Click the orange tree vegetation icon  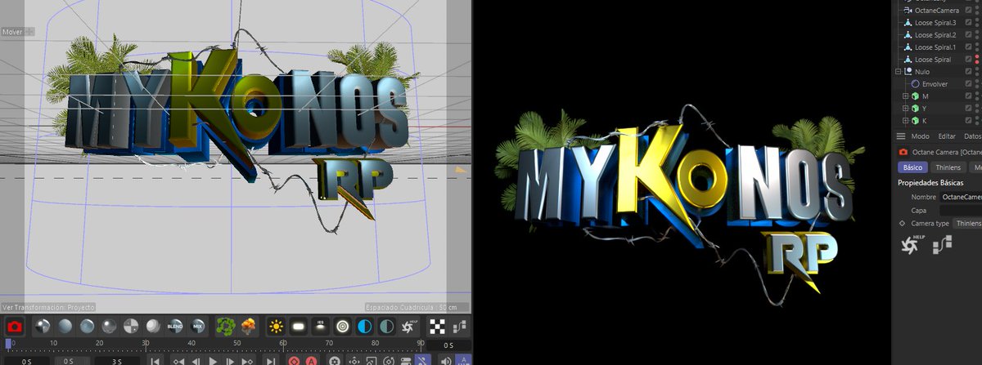tap(249, 327)
